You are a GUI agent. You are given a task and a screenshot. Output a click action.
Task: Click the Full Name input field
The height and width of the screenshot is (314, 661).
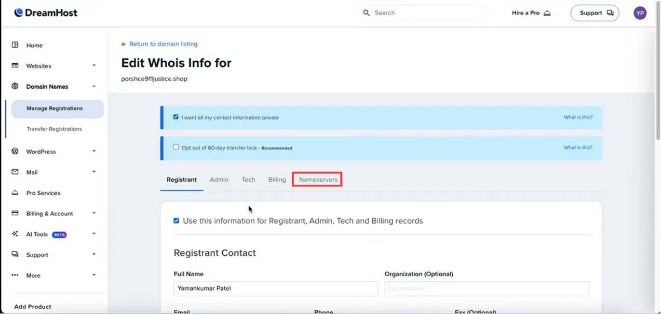click(x=276, y=289)
